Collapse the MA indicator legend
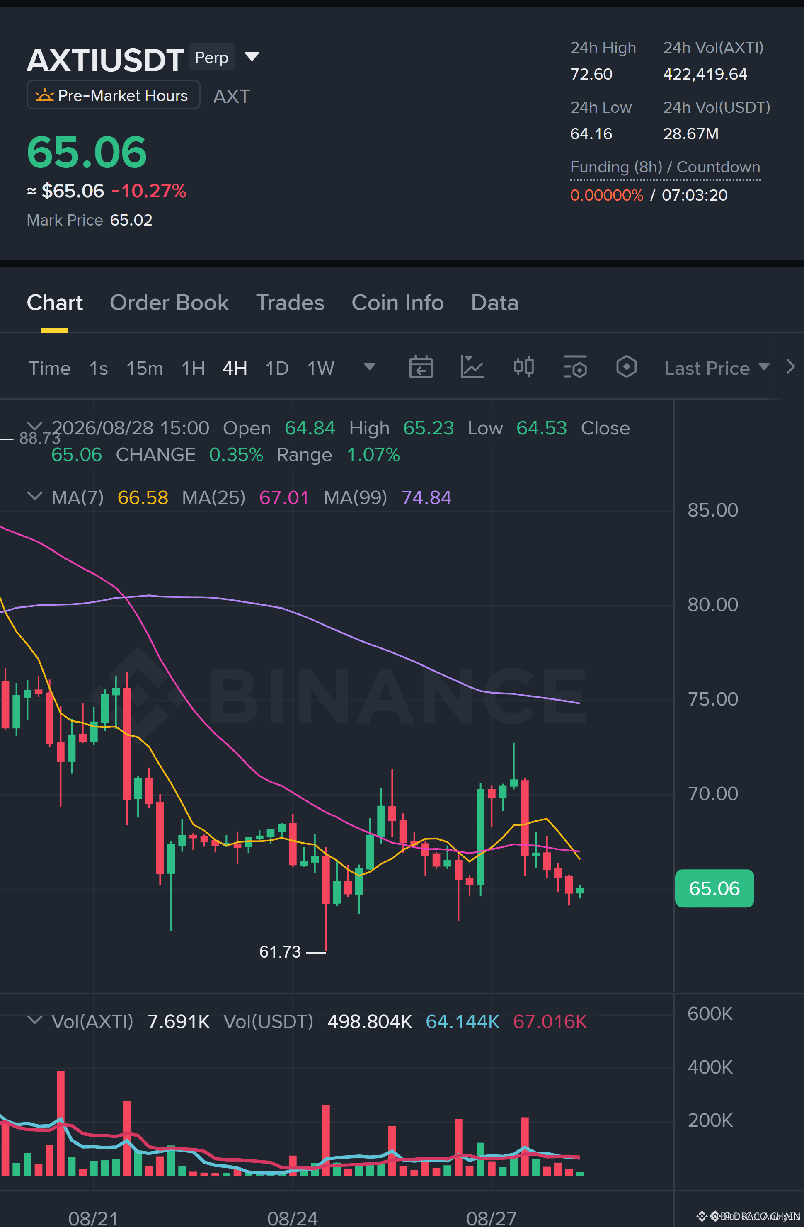 34,496
